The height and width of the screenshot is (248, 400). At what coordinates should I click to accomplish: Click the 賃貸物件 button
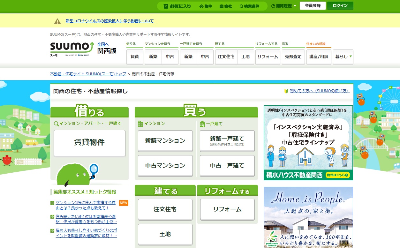[89, 143]
